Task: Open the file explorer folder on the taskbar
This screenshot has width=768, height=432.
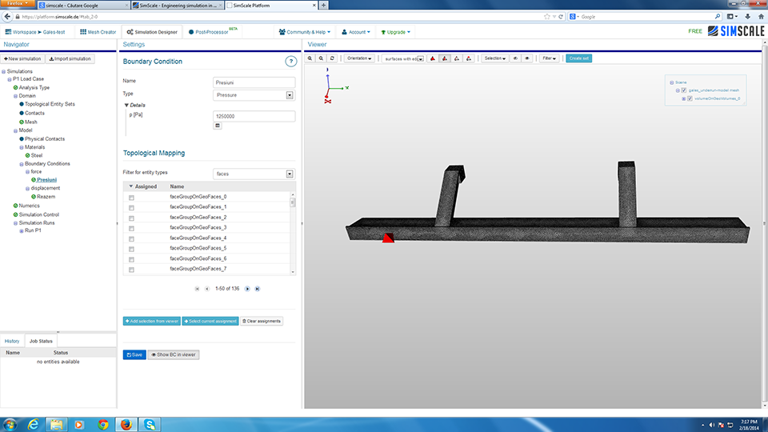Action: [x=56, y=424]
